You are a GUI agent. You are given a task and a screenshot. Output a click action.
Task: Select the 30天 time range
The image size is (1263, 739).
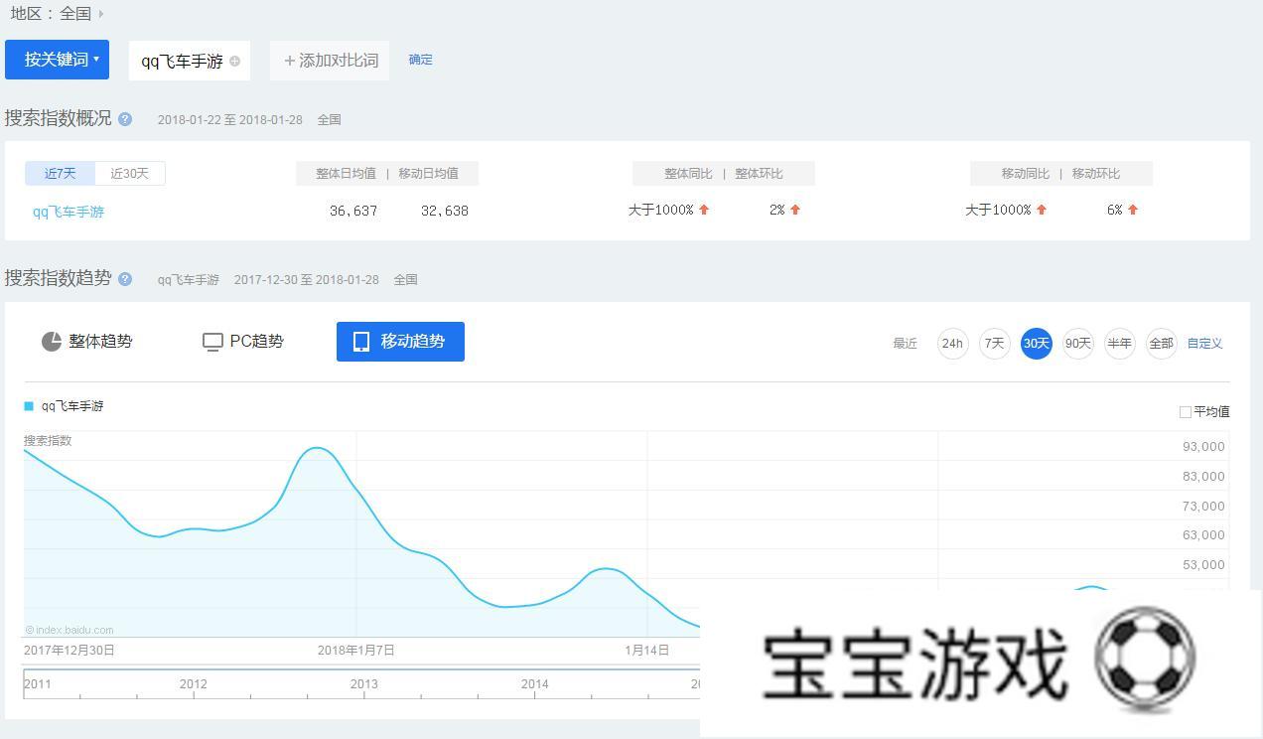point(1036,344)
